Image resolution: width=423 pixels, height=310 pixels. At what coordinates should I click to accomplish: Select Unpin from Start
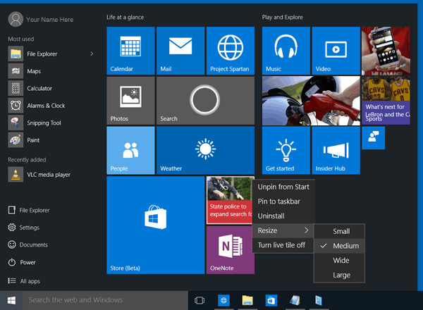283,187
